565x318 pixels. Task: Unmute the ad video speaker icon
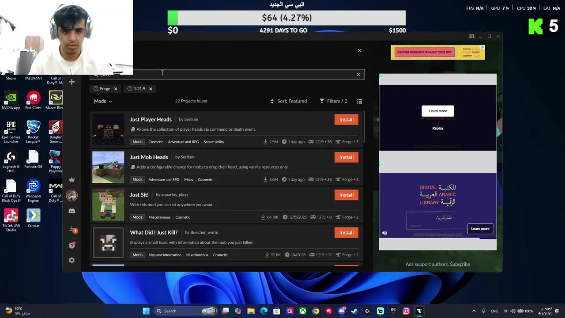[x=384, y=233]
